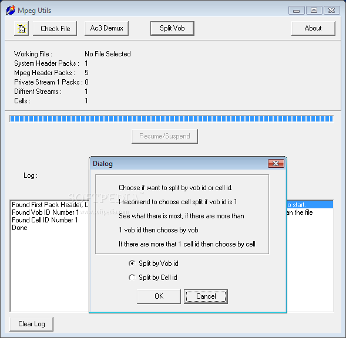This screenshot has width=346, height=338.
Task: Click the 'No File Selected' working file value
Action: pos(108,54)
